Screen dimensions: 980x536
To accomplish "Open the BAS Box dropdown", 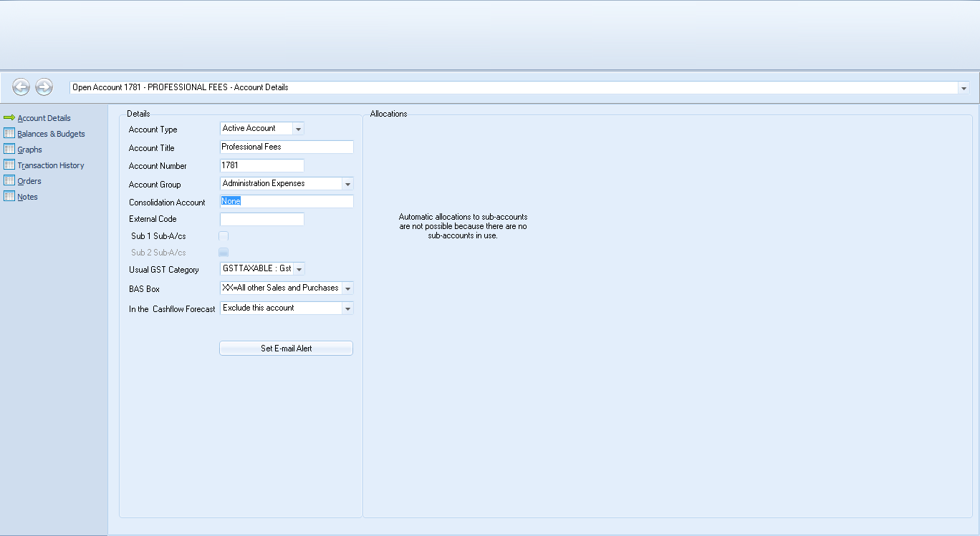I will tap(347, 288).
